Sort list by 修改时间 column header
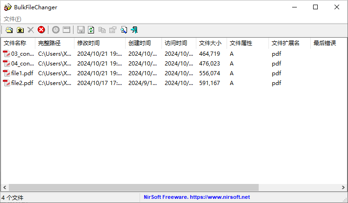 click(88, 43)
